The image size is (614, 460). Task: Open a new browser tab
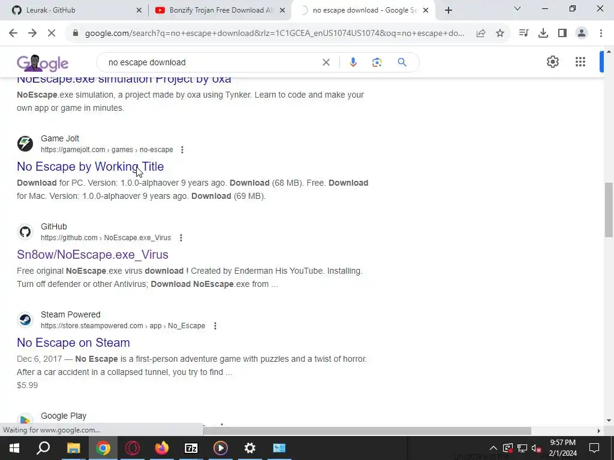[x=449, y=11]
